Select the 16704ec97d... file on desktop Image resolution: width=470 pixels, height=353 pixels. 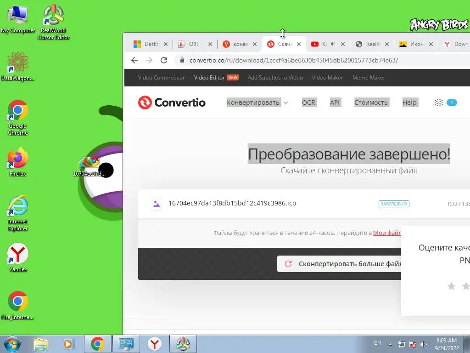pos(90,166)
